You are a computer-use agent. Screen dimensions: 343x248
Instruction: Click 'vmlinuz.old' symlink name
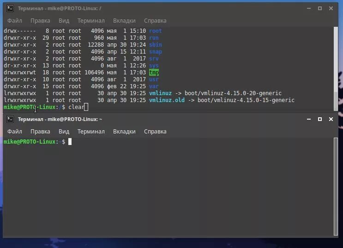(x=167, y=100)
